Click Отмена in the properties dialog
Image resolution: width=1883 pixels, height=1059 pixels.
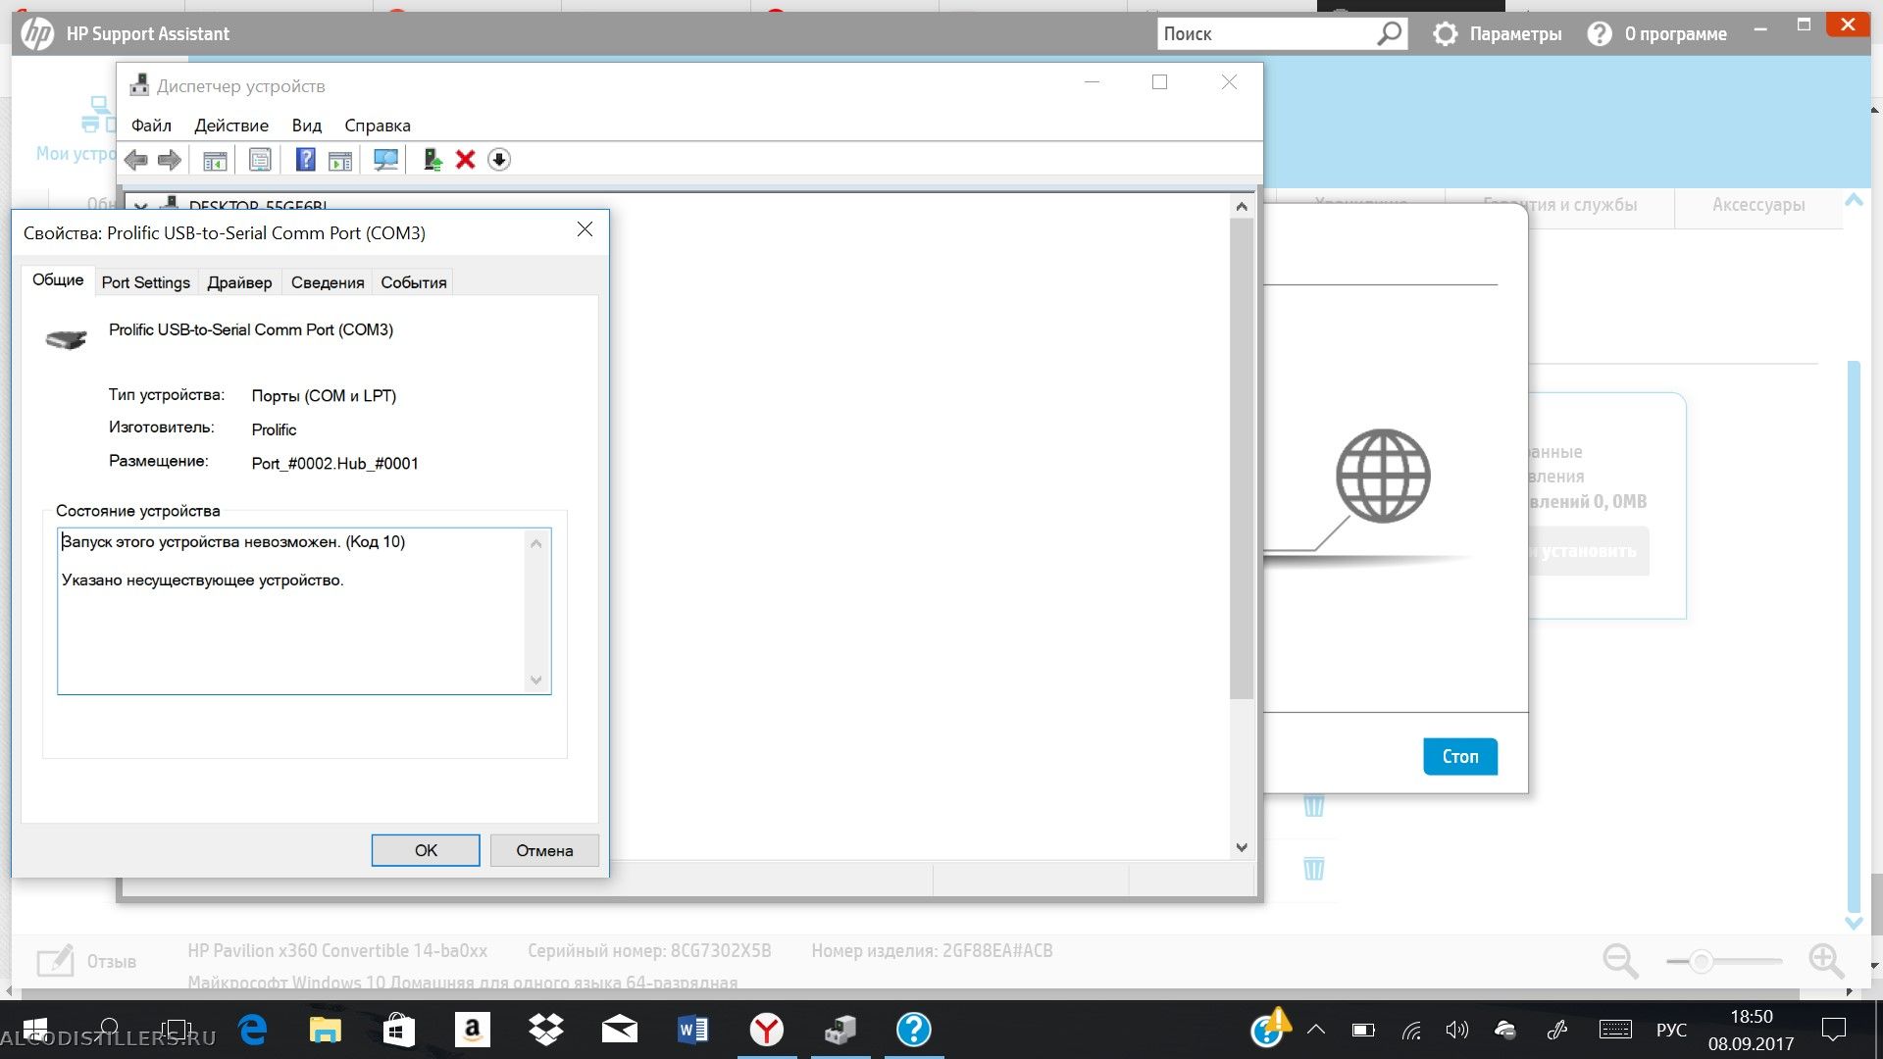544,850
